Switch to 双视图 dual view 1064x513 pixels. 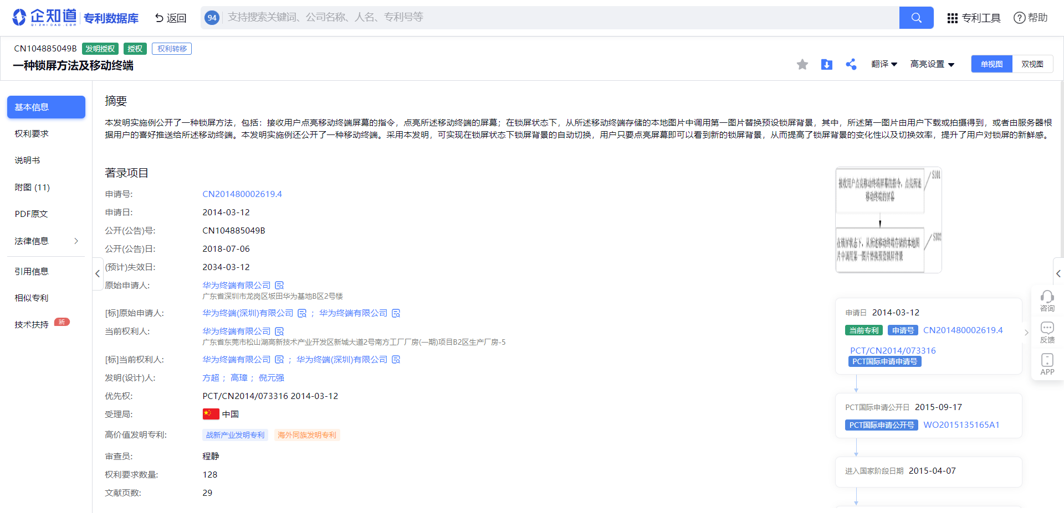[x=1032, y=64]
